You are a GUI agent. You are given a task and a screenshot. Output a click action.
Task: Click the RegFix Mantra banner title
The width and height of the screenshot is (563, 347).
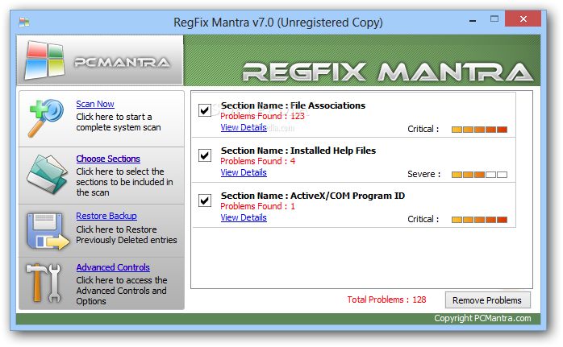(x=388, y=72)
